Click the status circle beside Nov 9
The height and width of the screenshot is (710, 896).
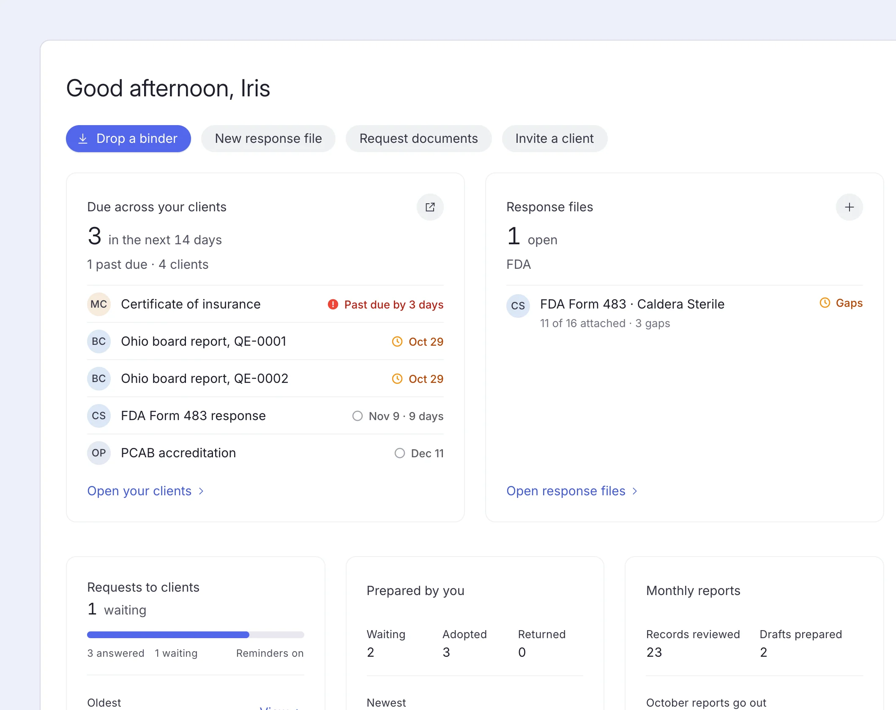tap(358, 416)
